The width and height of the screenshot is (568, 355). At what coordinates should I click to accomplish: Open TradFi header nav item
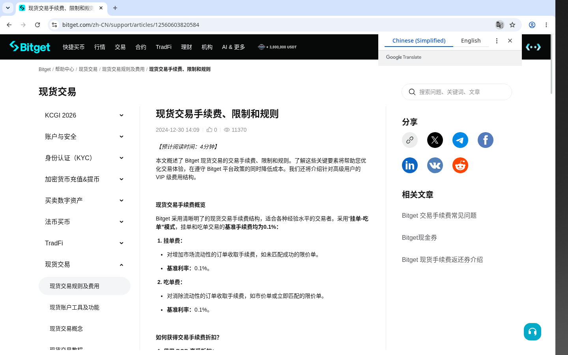tap(164, 47)
